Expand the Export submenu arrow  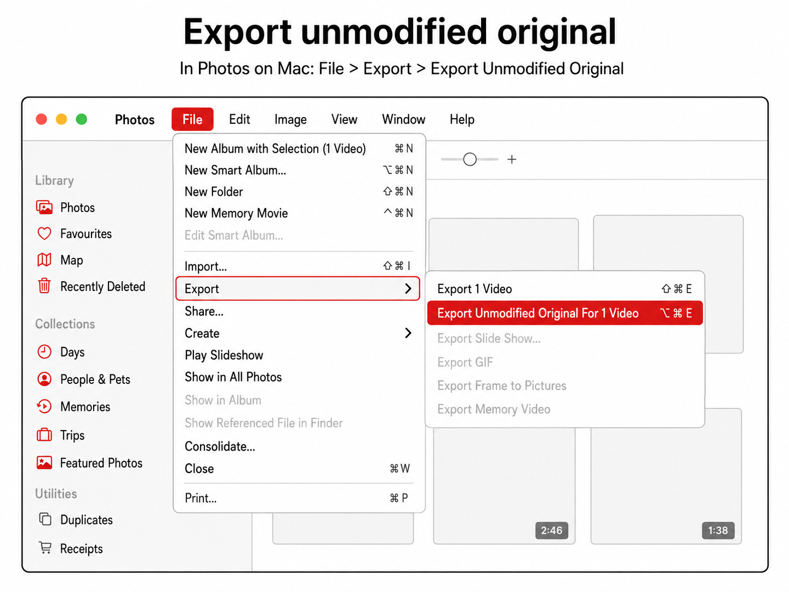click(408, 288)
